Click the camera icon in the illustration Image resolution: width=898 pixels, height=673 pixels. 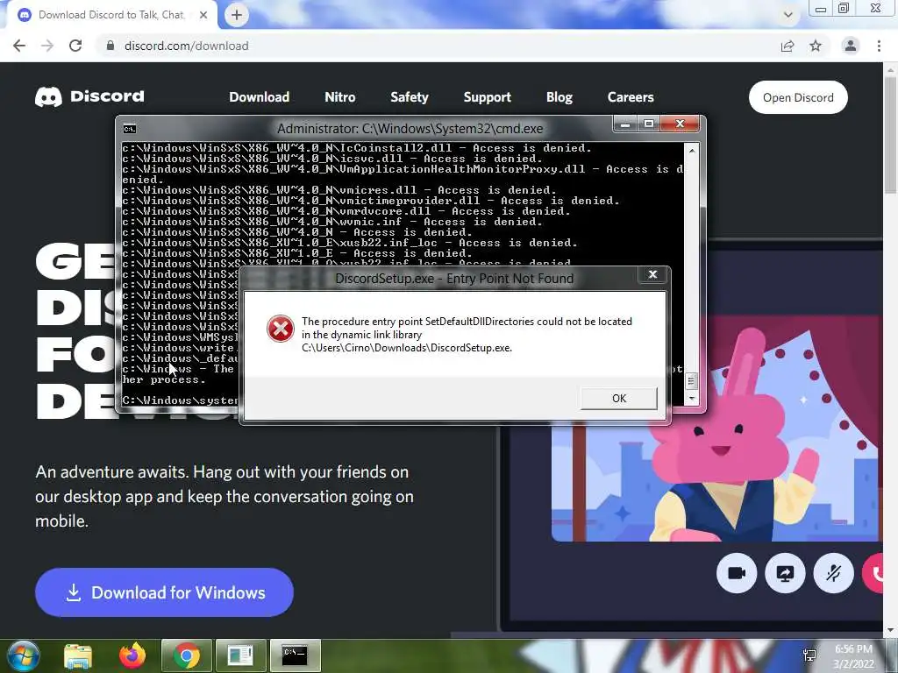pos(737,573)
